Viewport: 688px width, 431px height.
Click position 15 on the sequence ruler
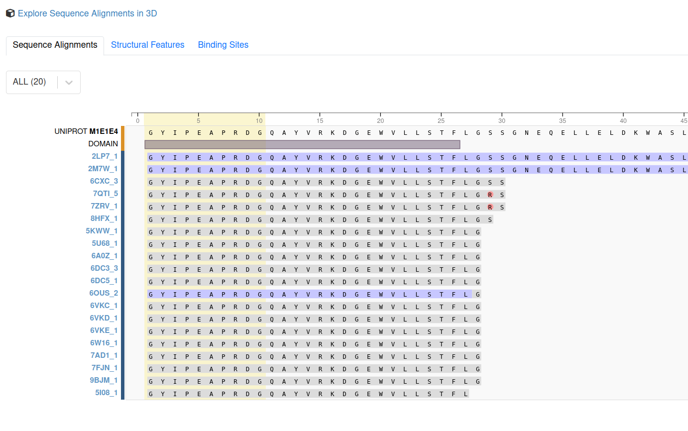click(x=320, y=120)
